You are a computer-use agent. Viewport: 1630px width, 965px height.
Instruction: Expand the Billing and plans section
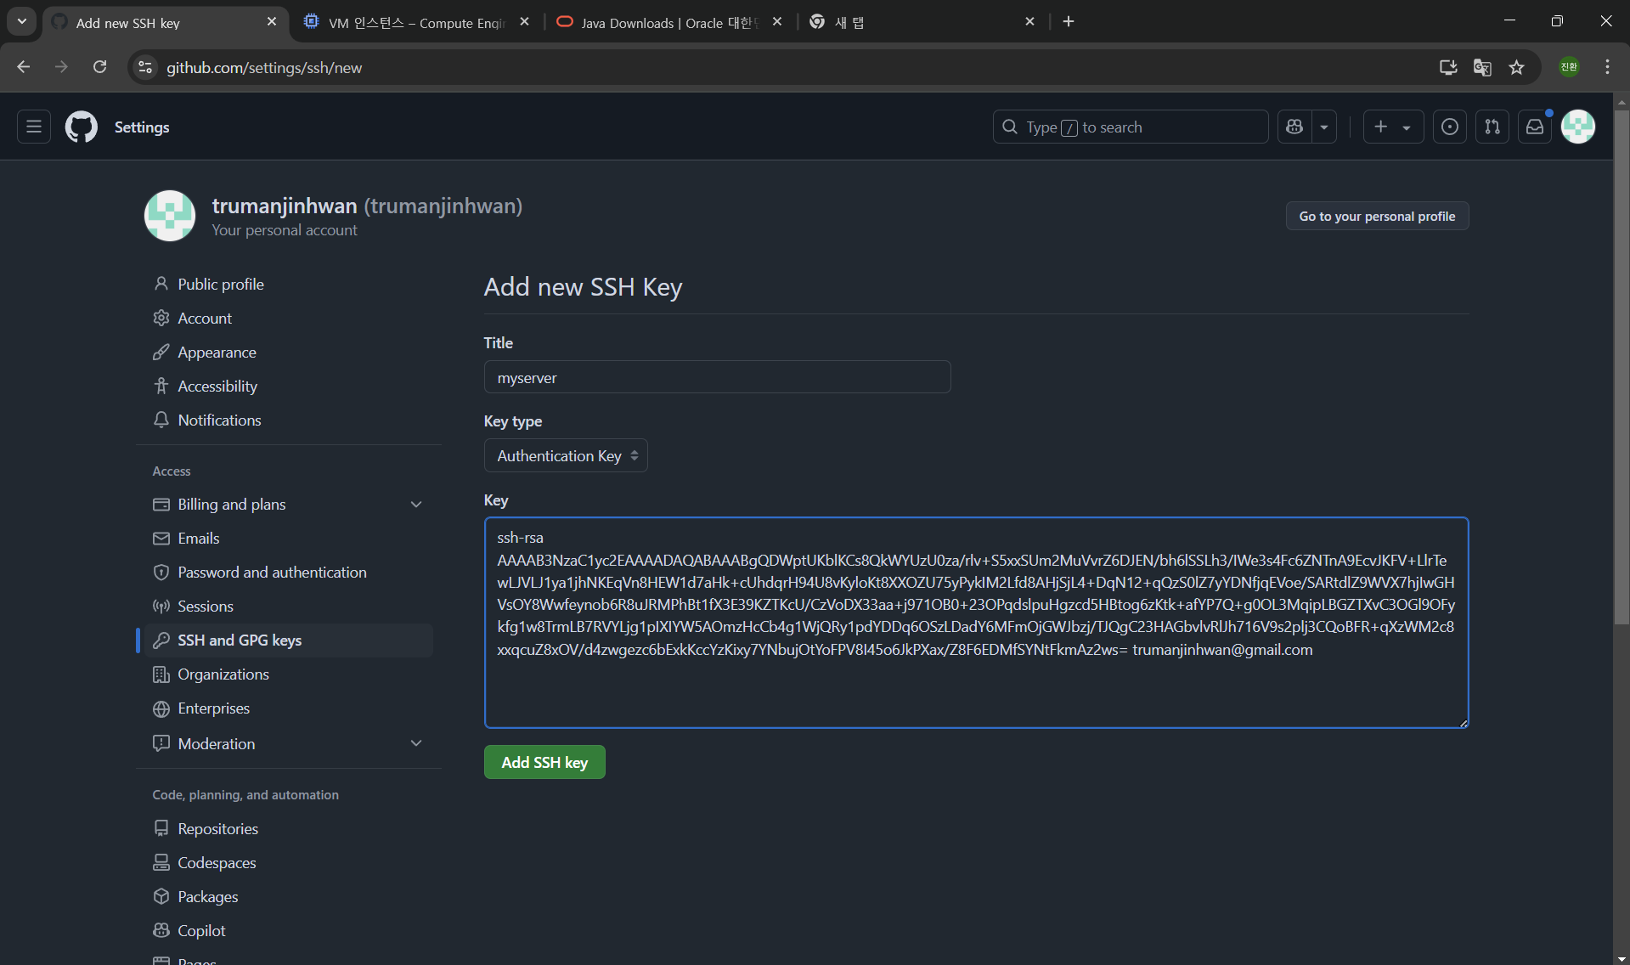click(x=416, y=505)
